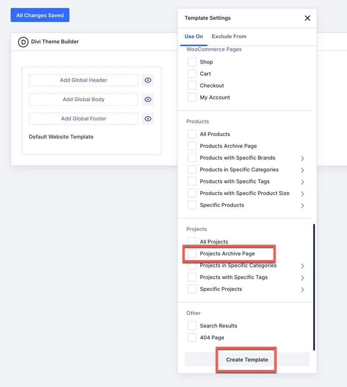Toggle visibility of Global Body
Screen dimensions: 347x387
point(148,99)
